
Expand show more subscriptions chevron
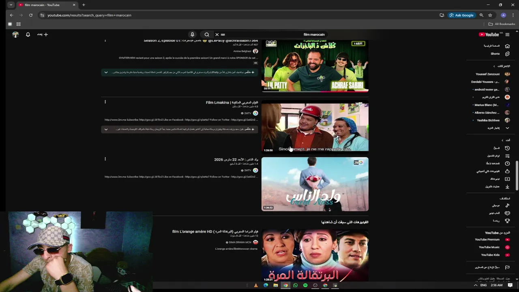click(507, 128)
